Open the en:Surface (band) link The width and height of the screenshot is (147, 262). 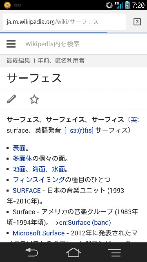[85, 223]
